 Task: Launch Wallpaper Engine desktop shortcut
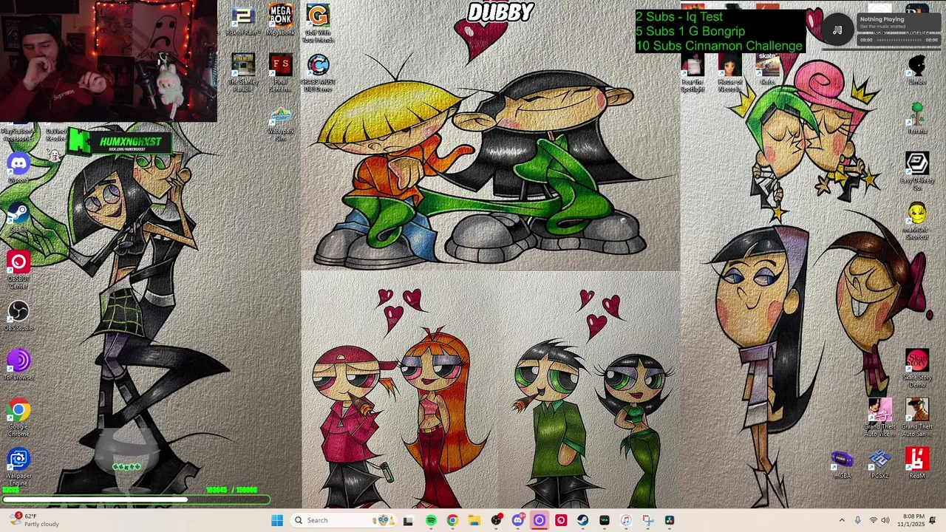coord(18,468)
